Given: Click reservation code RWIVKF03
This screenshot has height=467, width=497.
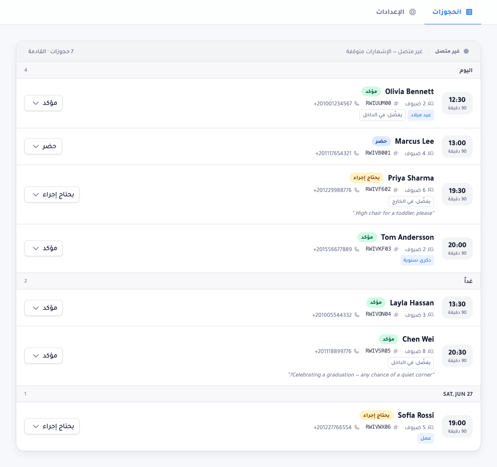Looking at the screenshot, I should click(x=378, y=249).
